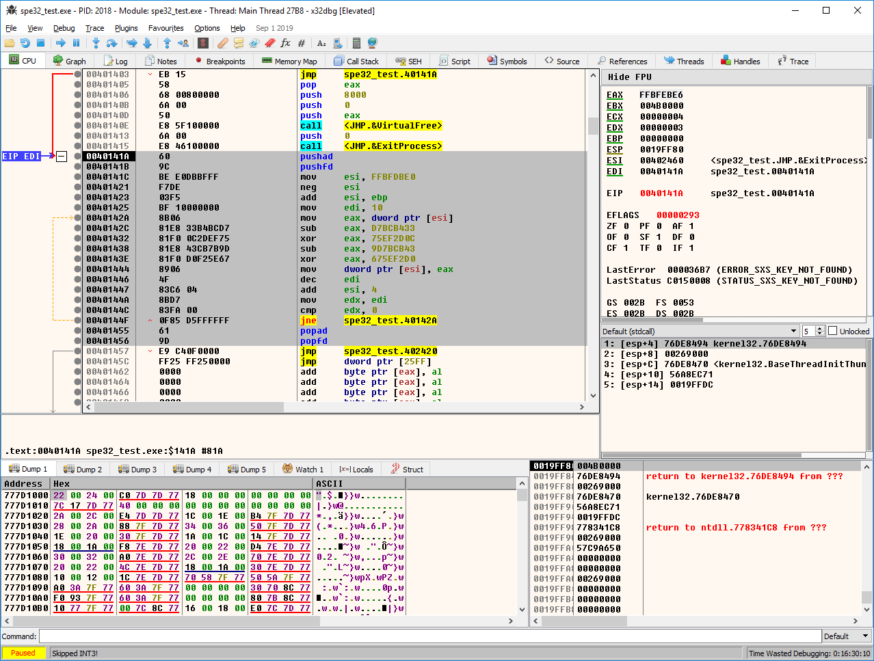Open the Default dropdown near the Command bar
This screenshot has width=874, height=661.
click(x=846, y=636)
